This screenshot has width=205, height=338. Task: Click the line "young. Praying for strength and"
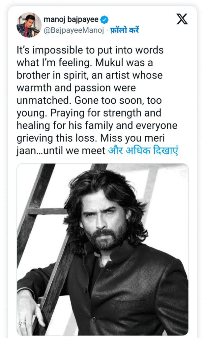[89, 113]
